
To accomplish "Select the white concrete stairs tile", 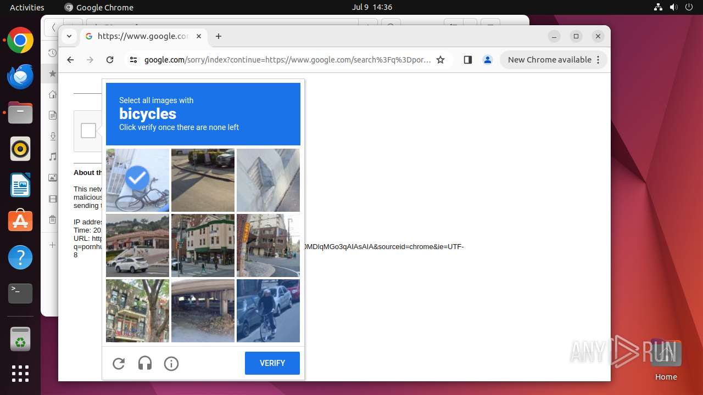I will [268, 180].
